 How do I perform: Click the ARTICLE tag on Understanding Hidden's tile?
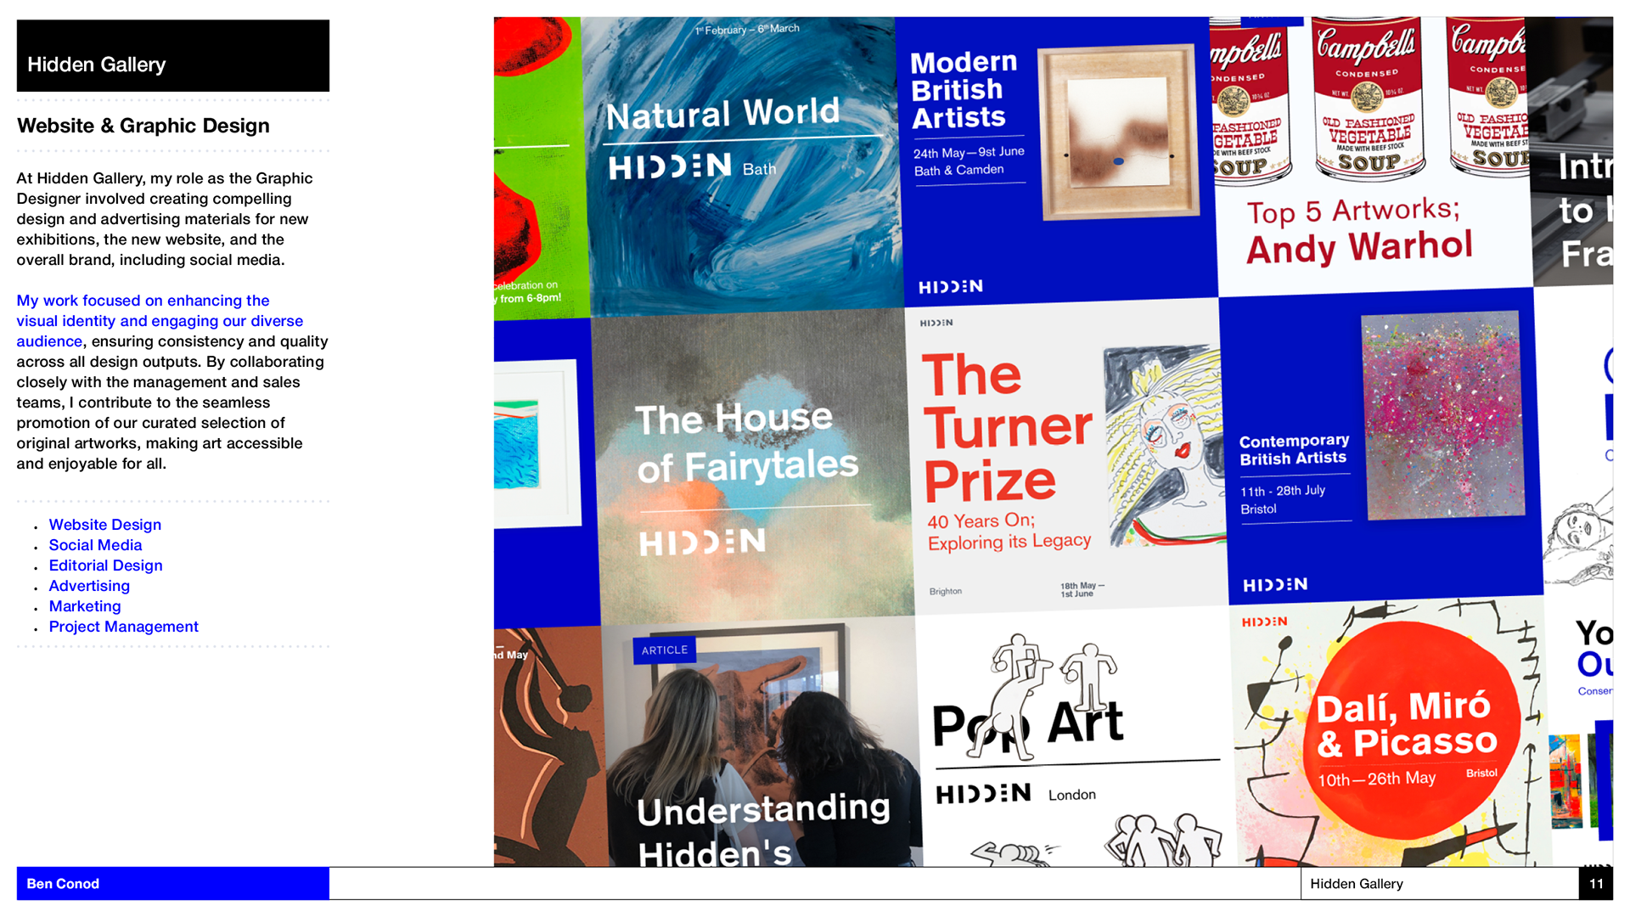point(664,650)
